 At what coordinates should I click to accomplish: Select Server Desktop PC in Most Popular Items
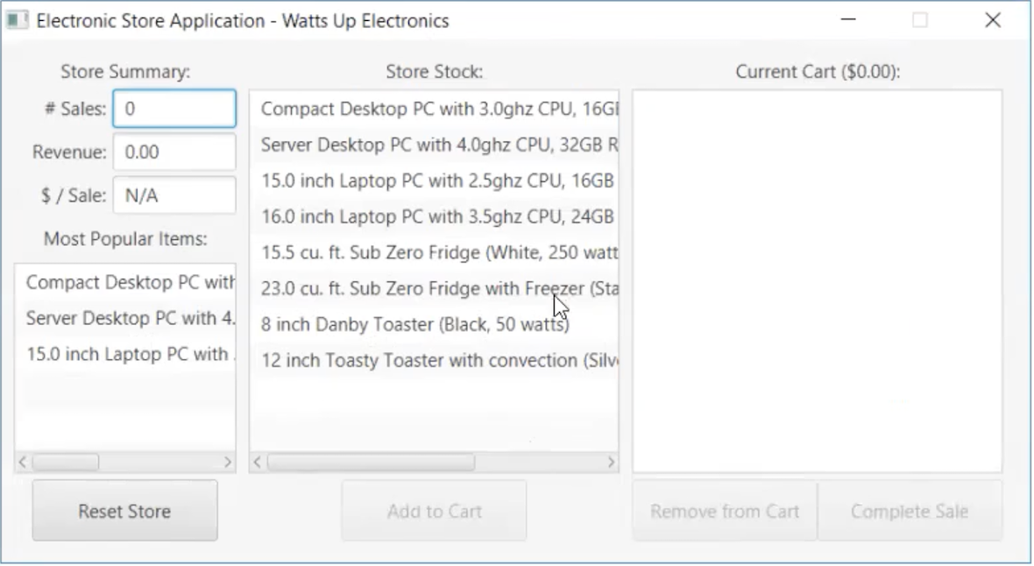pyautogui.click(x=125, y=319)
